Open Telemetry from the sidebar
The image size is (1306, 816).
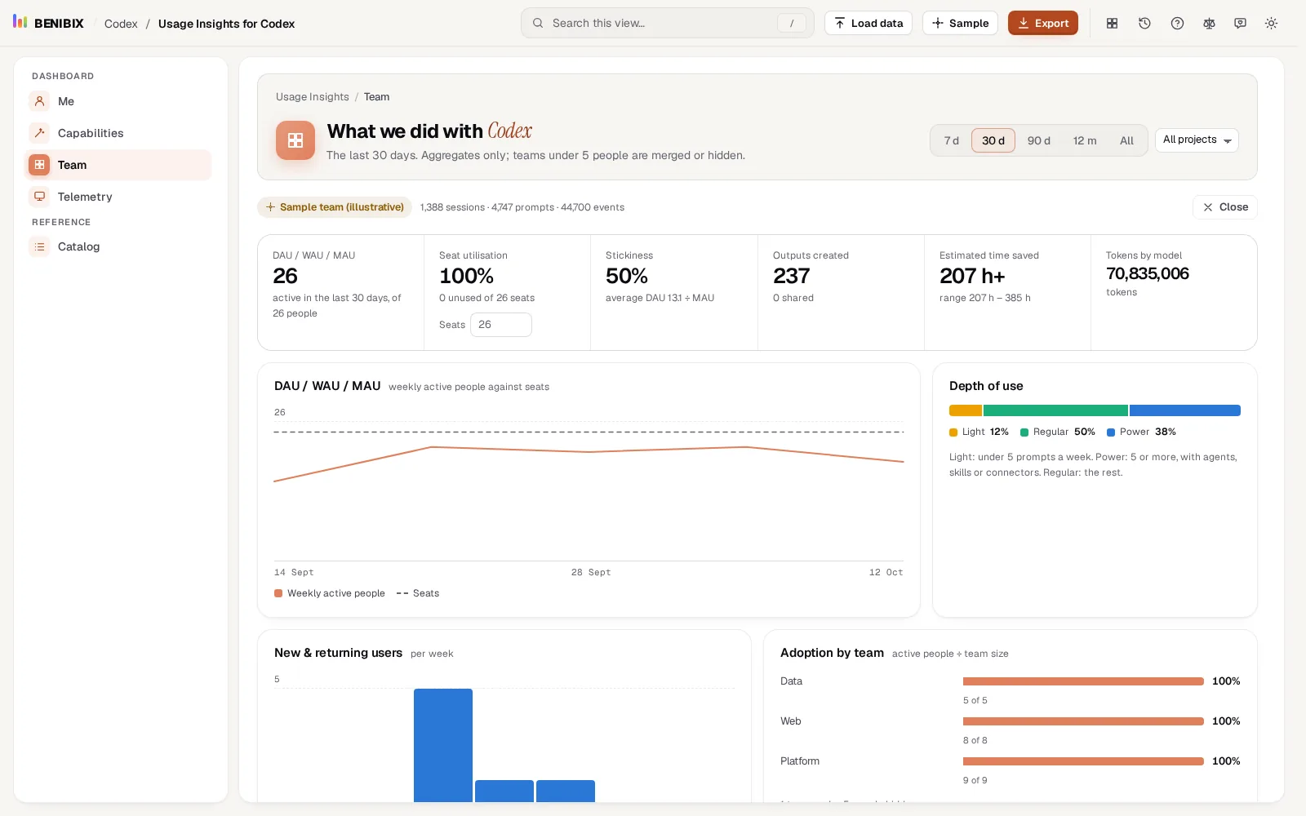[118, 197]
